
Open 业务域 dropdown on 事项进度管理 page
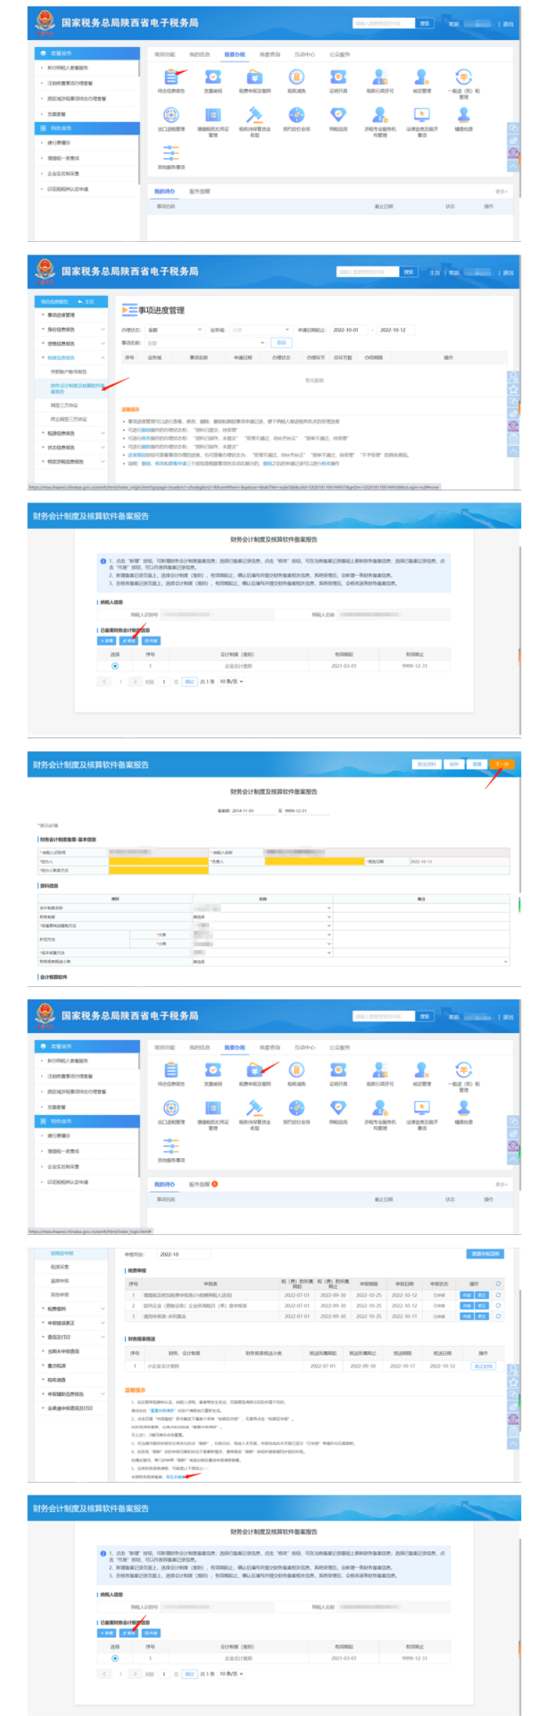(x=260, y=330)
